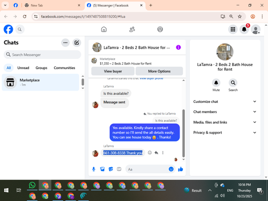Click the browser address bar URL
Viewport: 268px width, 201px height.
tap(83, 17)
